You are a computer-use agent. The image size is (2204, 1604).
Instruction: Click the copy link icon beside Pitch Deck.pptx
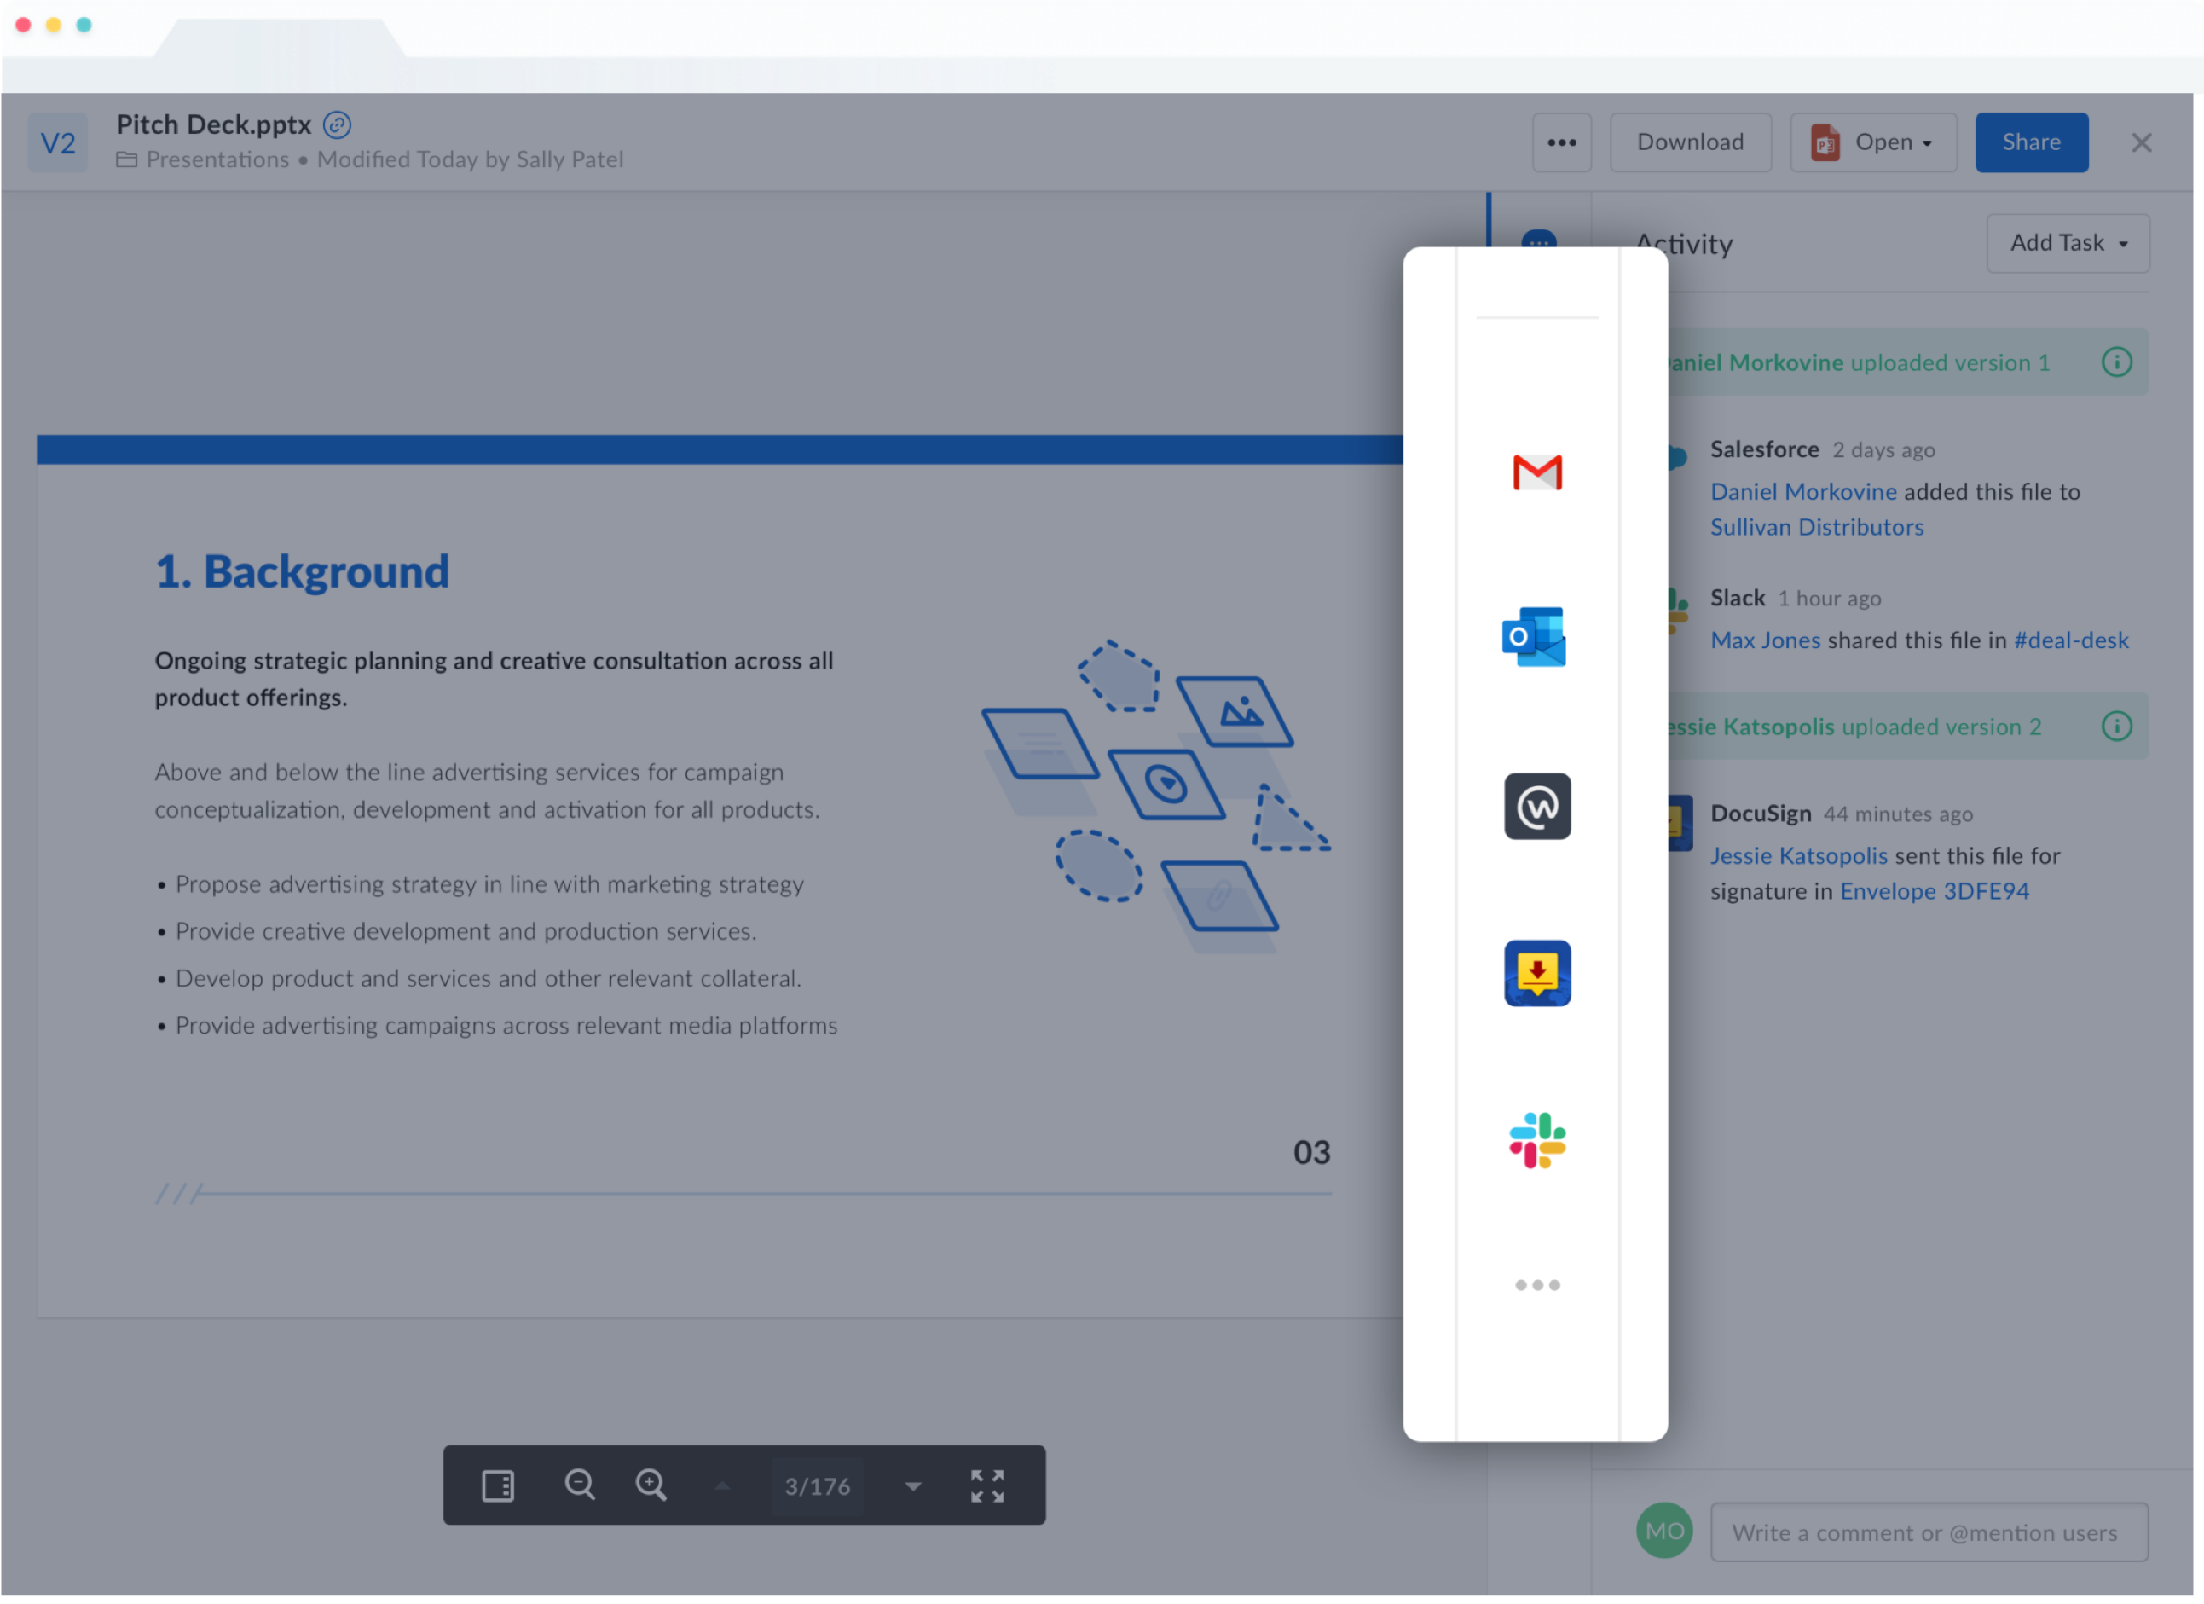coord(335,124)
